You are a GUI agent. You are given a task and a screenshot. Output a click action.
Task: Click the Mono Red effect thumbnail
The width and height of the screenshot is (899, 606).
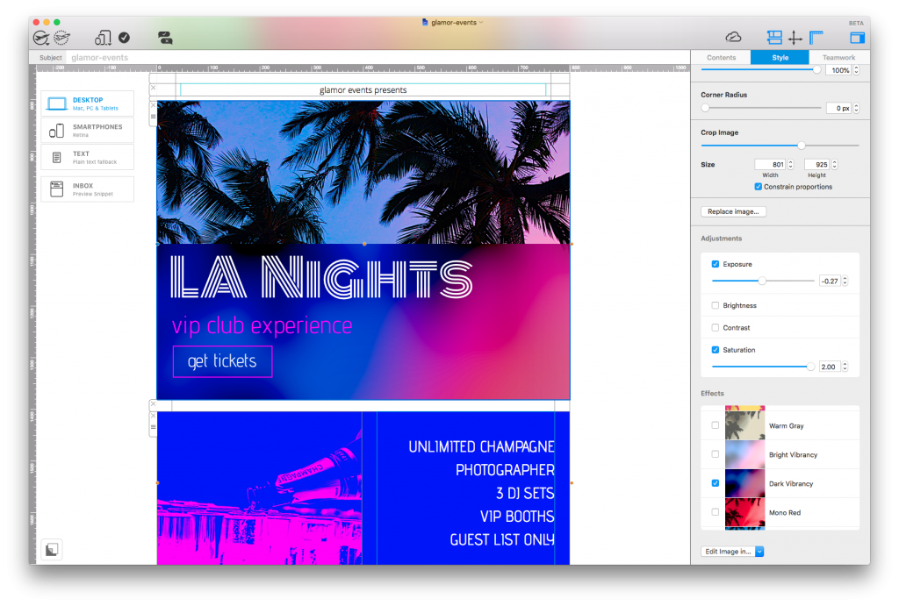744,512
